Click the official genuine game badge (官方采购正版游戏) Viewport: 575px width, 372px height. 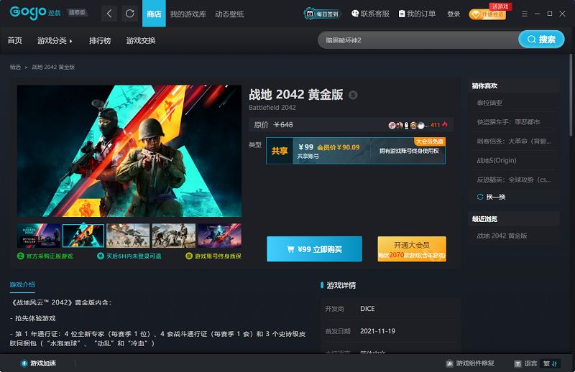[45, 256]
